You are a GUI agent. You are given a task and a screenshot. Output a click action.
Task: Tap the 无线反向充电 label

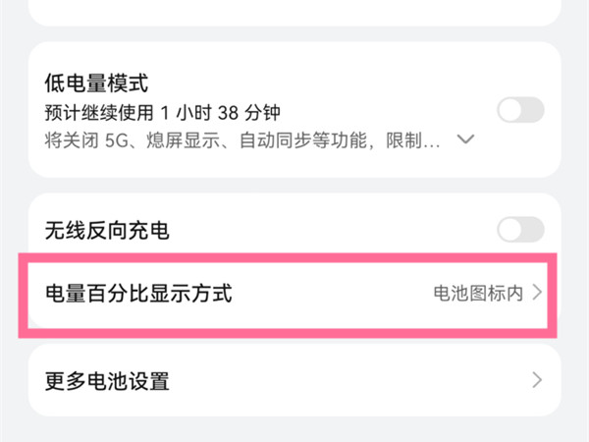[108, 231]
